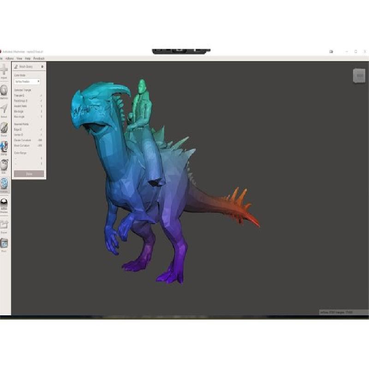
Task: Choose the Select tool arrow icon
Action: 4,109
